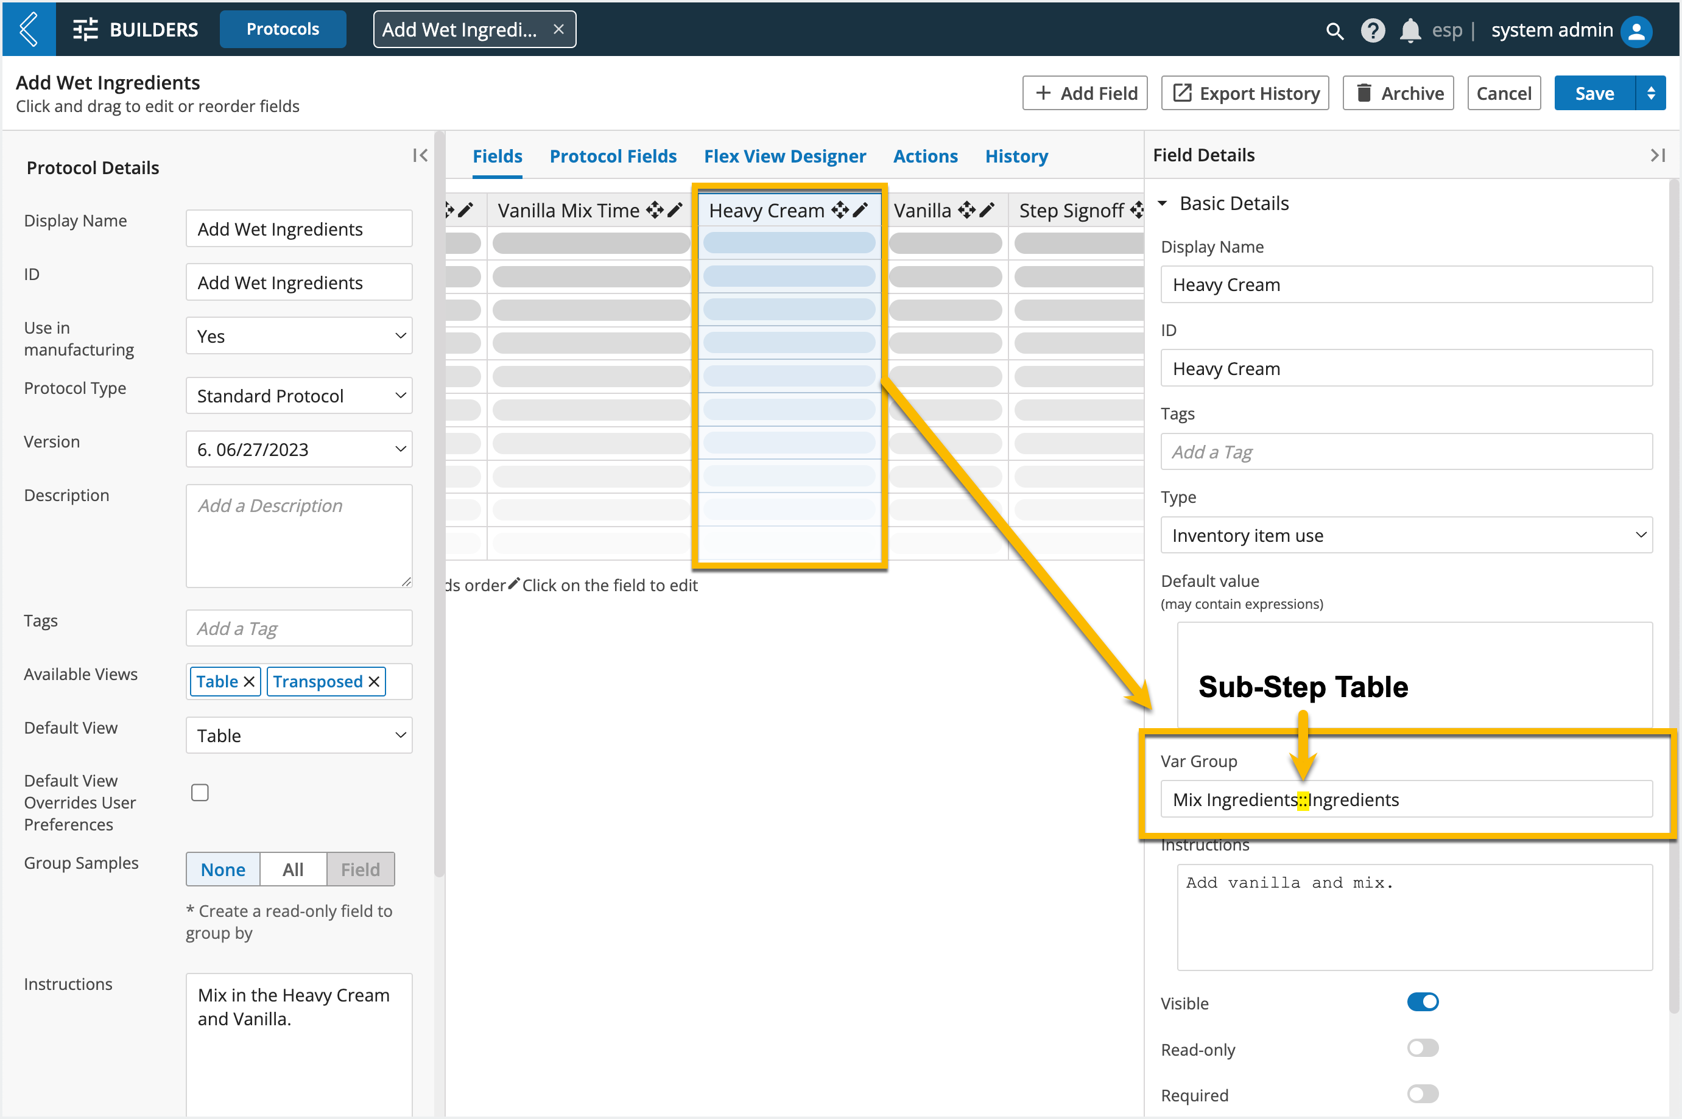Enable the Required toggle
1682x1119 pixels.
[x=1422, y=1094]
